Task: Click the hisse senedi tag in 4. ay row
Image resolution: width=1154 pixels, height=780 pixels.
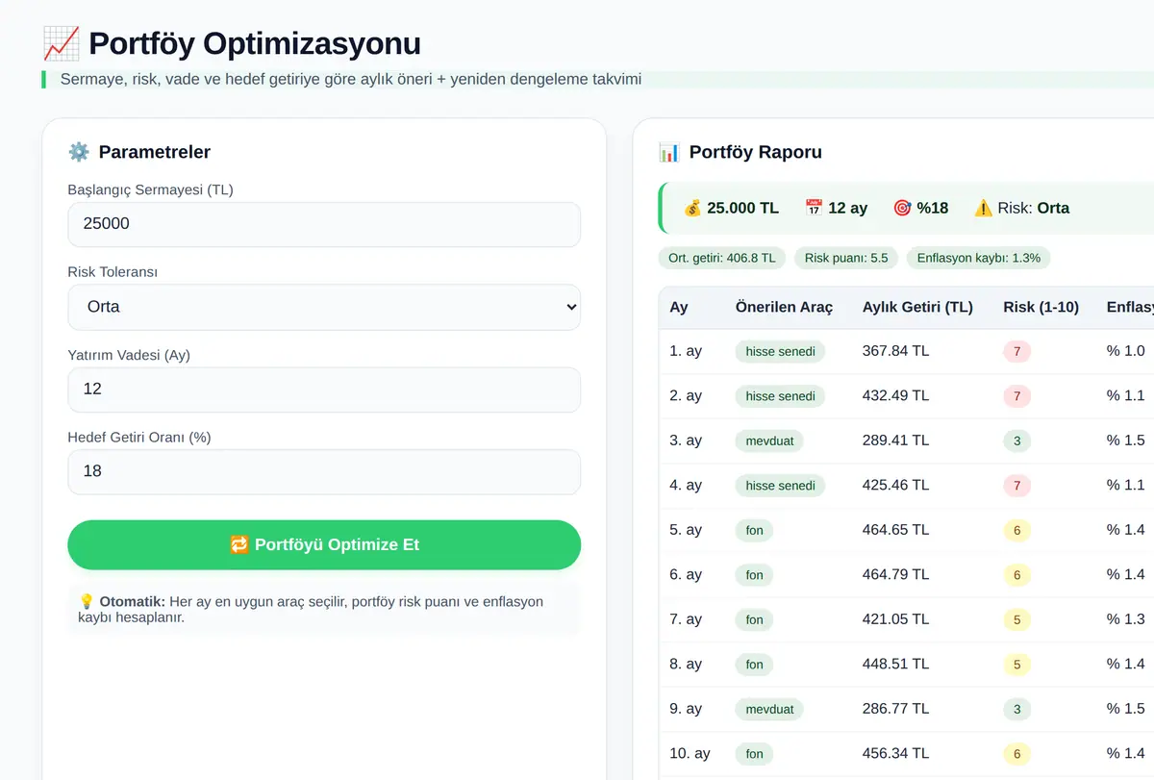Action: 780,486
